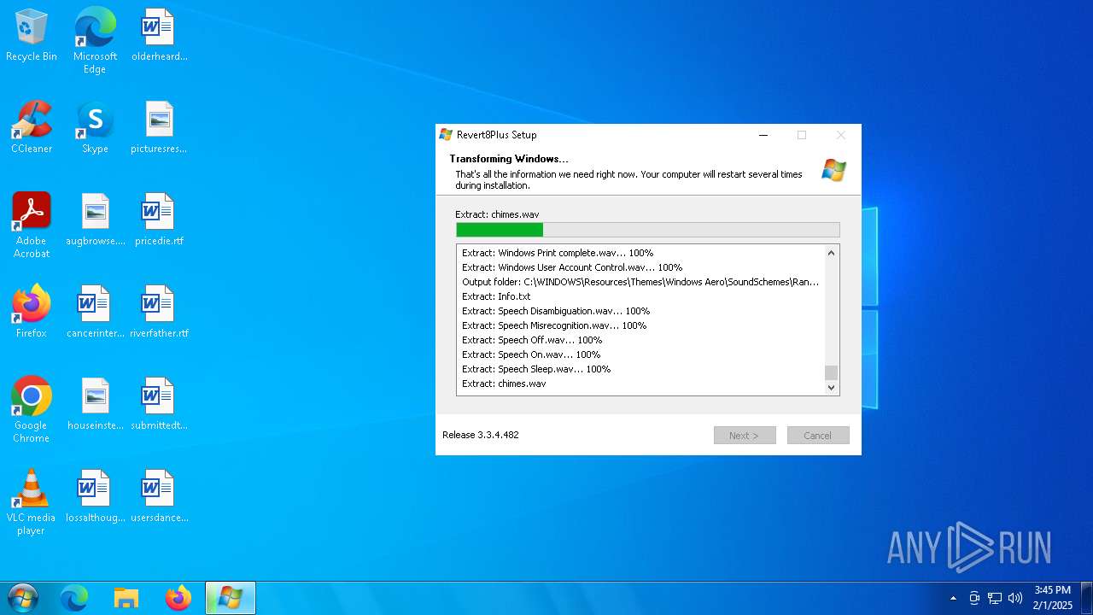Click the Cancel button in Setup
This screenshot has height=615, width=1093.
[x=818, y=436]
